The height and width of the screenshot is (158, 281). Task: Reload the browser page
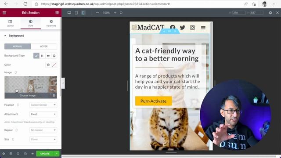[25, 4]
